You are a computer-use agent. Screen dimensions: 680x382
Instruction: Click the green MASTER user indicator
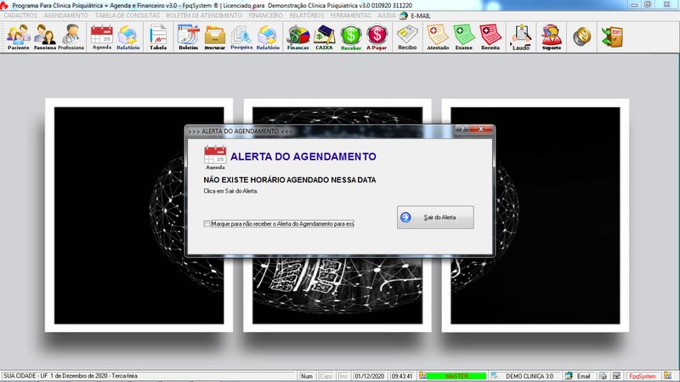456,376
